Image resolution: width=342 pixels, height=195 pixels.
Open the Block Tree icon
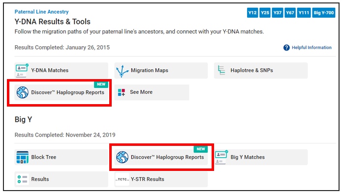click(x=23, y=157)
